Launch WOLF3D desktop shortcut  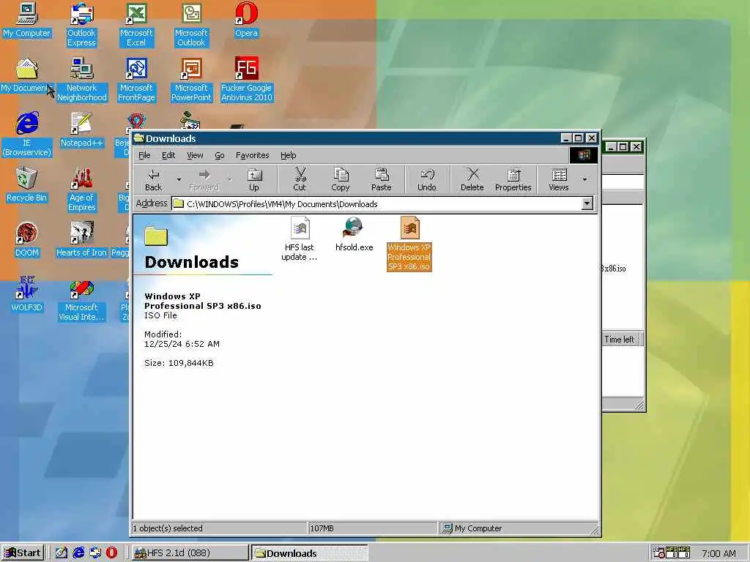click(x=27, y=295)
